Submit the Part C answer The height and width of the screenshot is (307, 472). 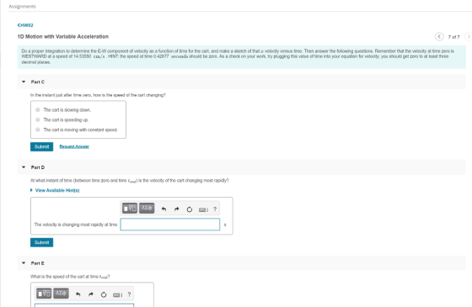41,146
